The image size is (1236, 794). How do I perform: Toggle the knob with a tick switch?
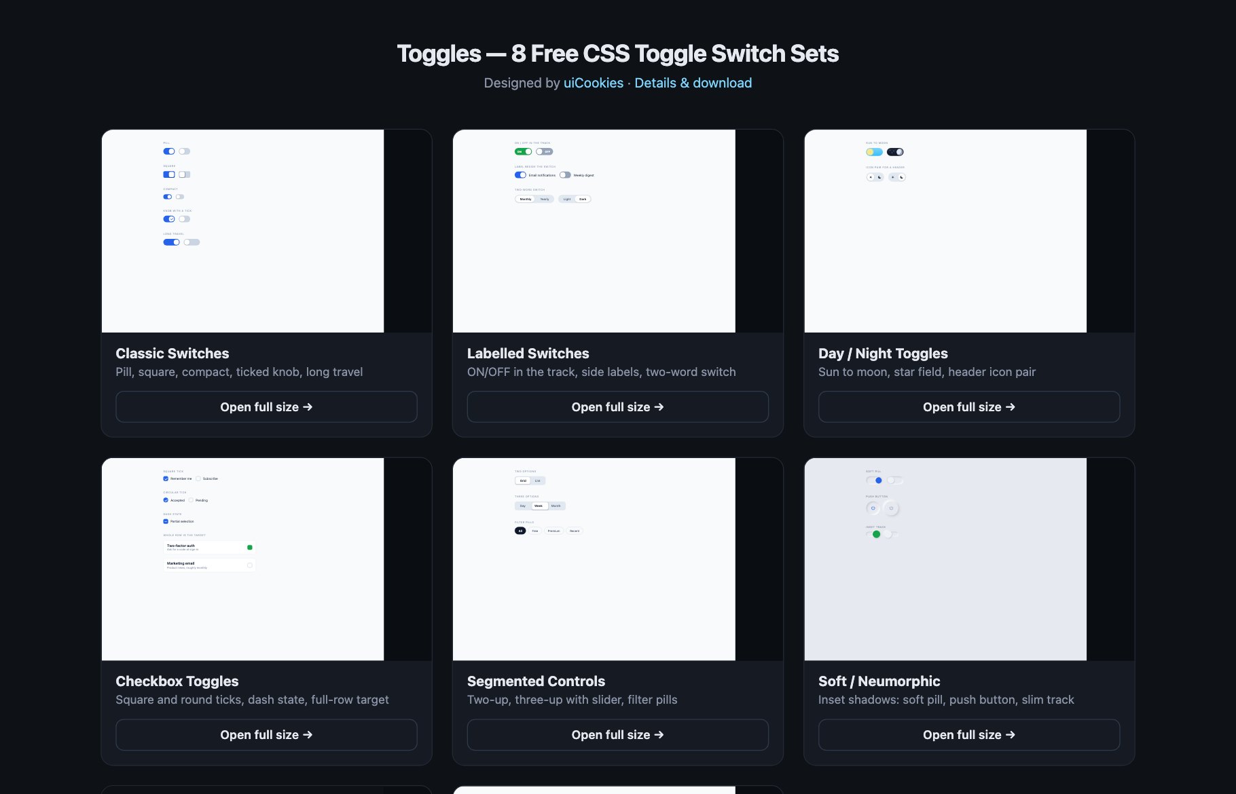(x=169, y=219)
